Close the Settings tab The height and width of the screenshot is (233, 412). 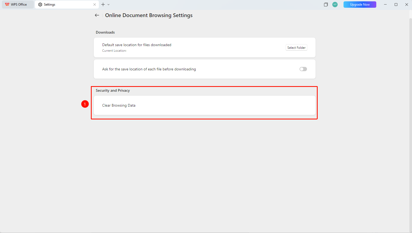(95, 5)
